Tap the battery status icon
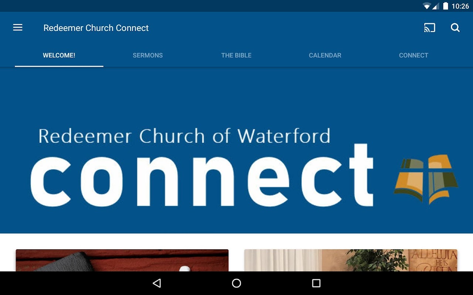Image resolution: width=473 pixels, height=295 pixels. coord(446,6)
